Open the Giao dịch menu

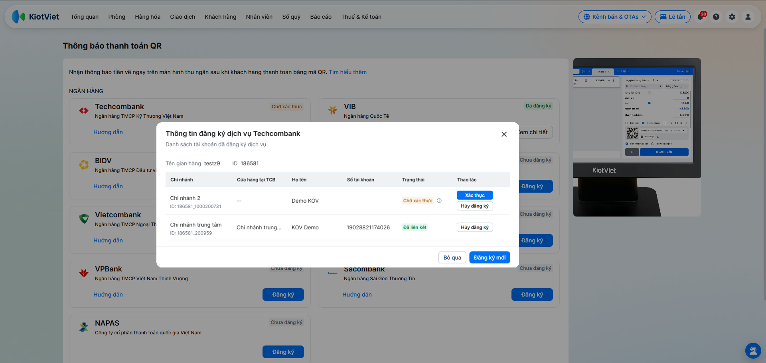tap(183, 17)
